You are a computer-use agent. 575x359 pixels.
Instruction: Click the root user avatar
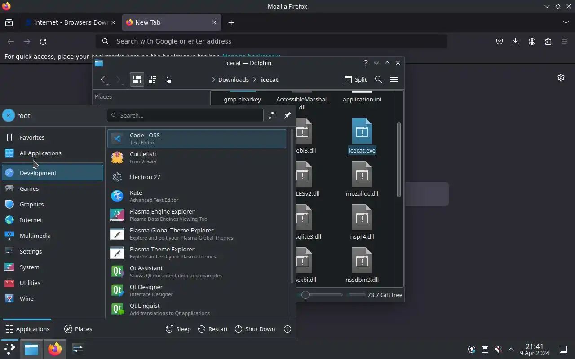point(9,115)
